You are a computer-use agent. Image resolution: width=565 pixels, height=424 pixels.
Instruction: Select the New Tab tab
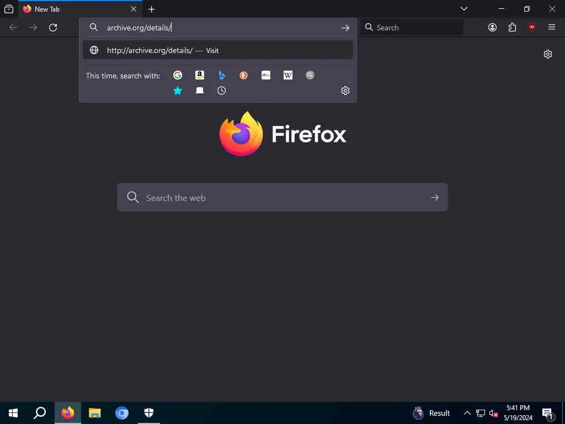click(x=80, y=9)
